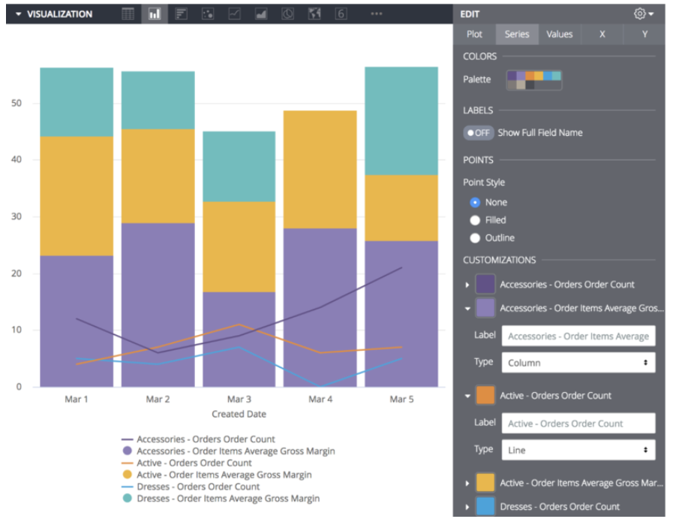Image resolution: width=673 pixels, height=525 pixels.
Task: Open the settings gear in the Edit panel
Action: tap(638, 14)
